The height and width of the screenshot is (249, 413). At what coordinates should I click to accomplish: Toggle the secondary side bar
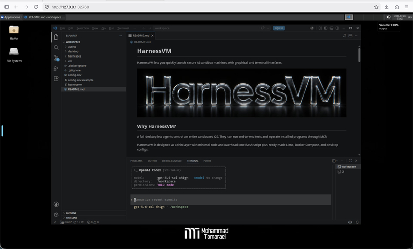337,28
